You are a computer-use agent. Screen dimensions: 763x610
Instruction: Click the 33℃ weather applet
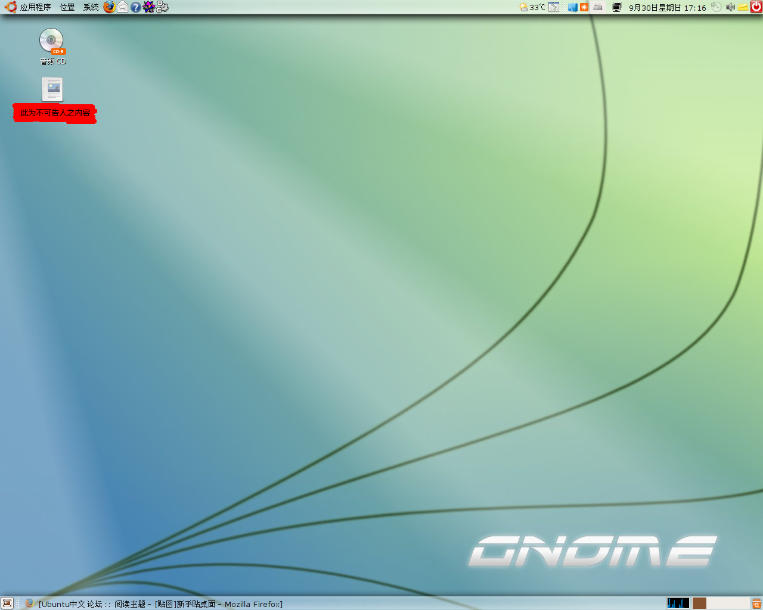pyautogui.click(x=532, y=7)
